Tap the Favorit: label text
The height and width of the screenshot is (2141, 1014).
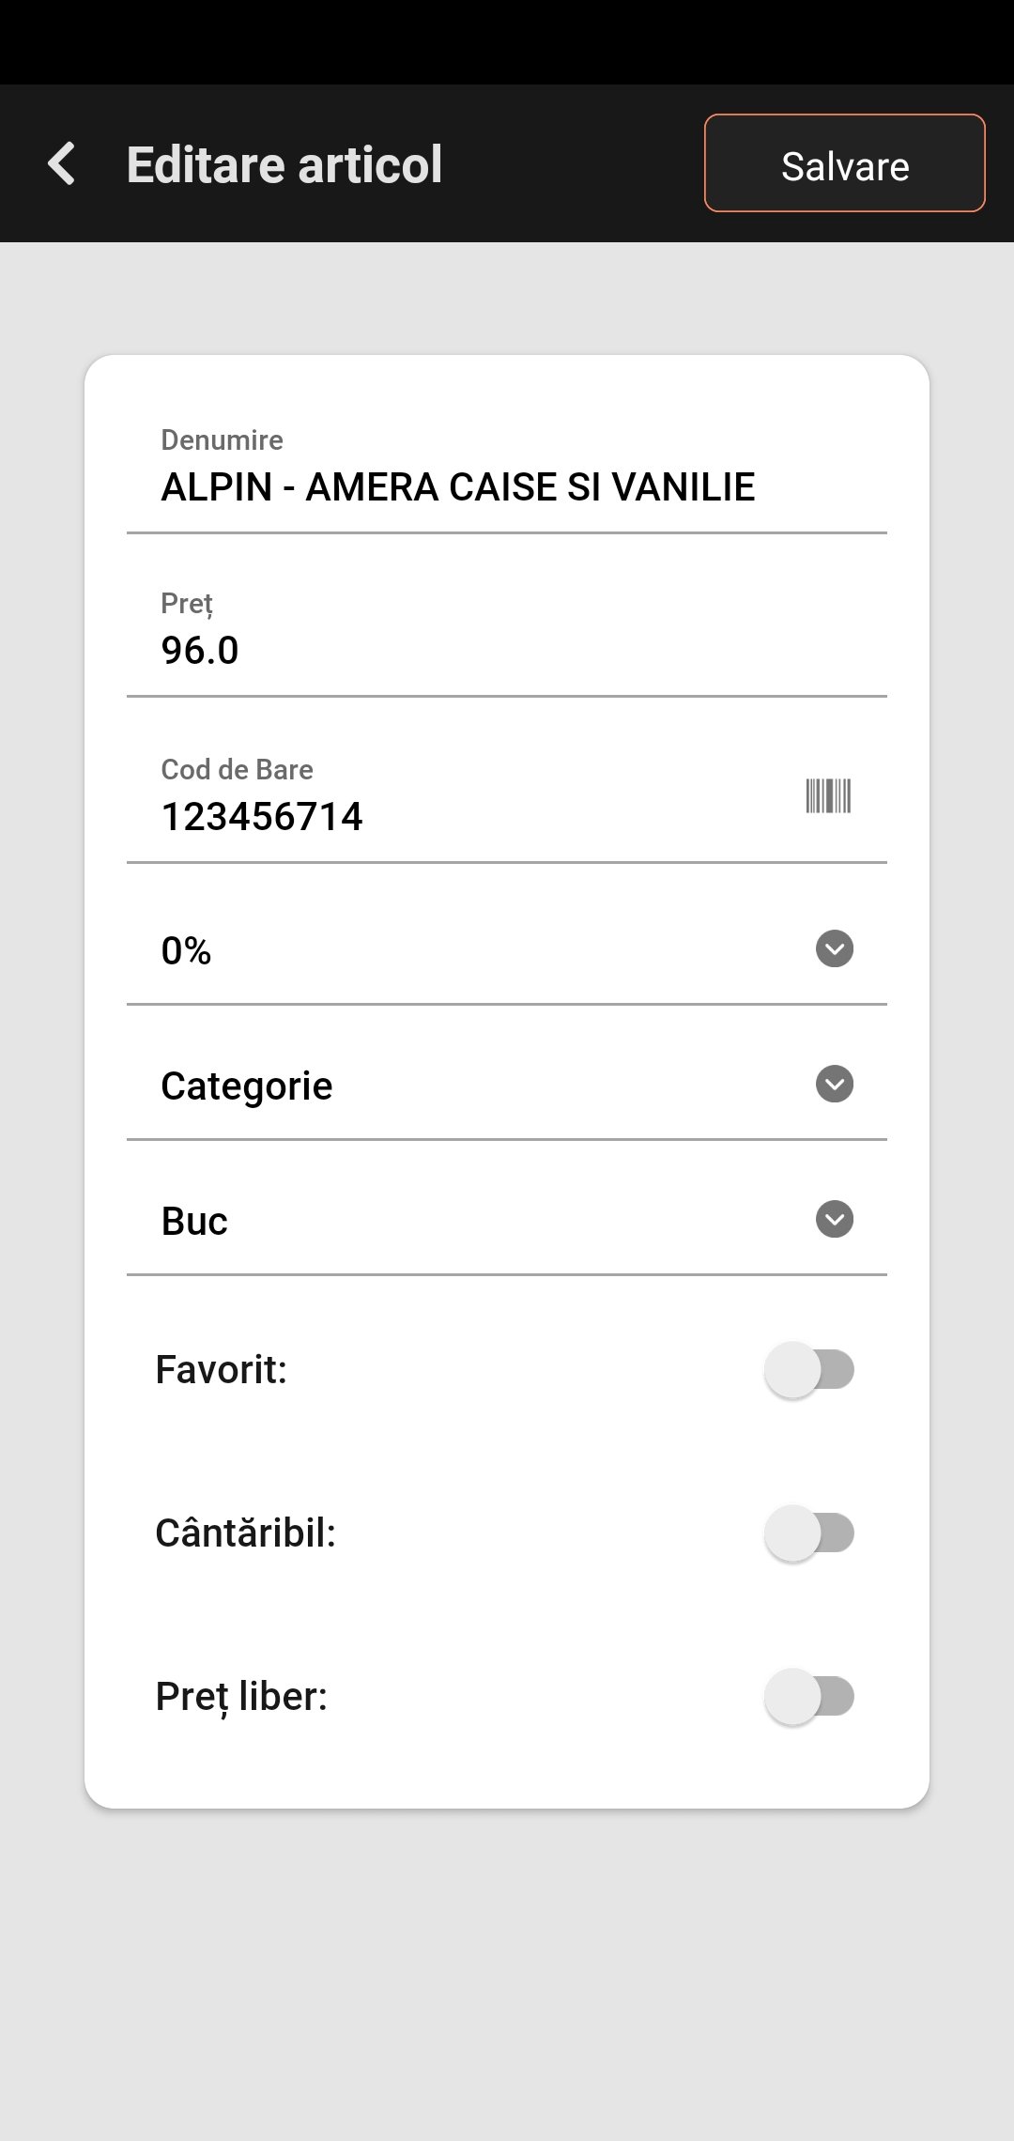coord(222,1370)
